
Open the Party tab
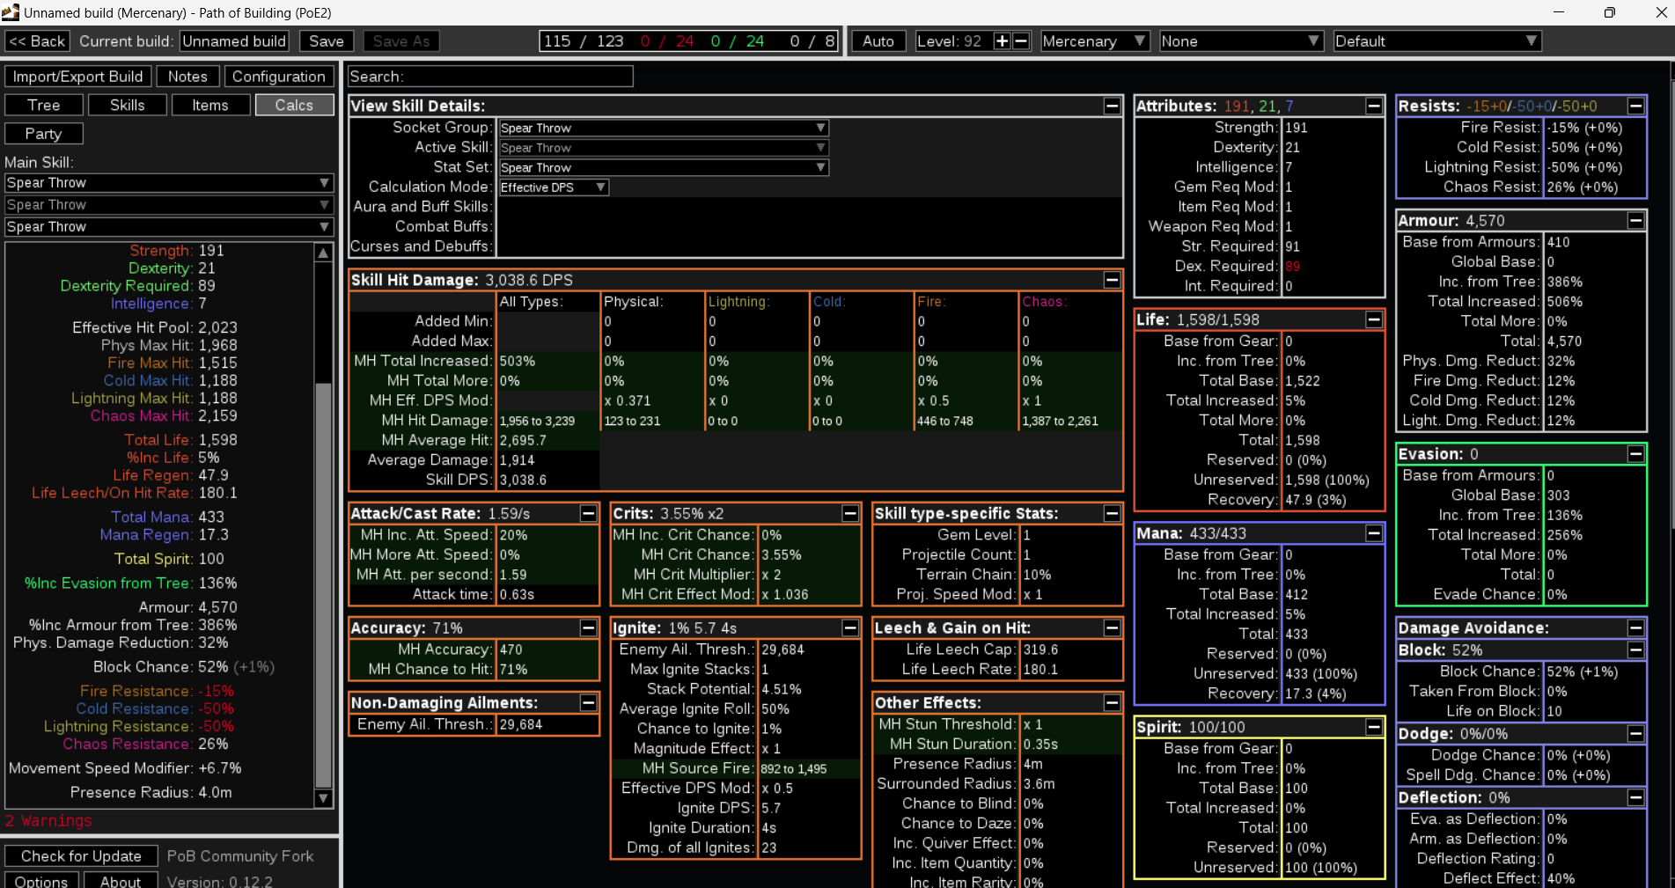44,133
